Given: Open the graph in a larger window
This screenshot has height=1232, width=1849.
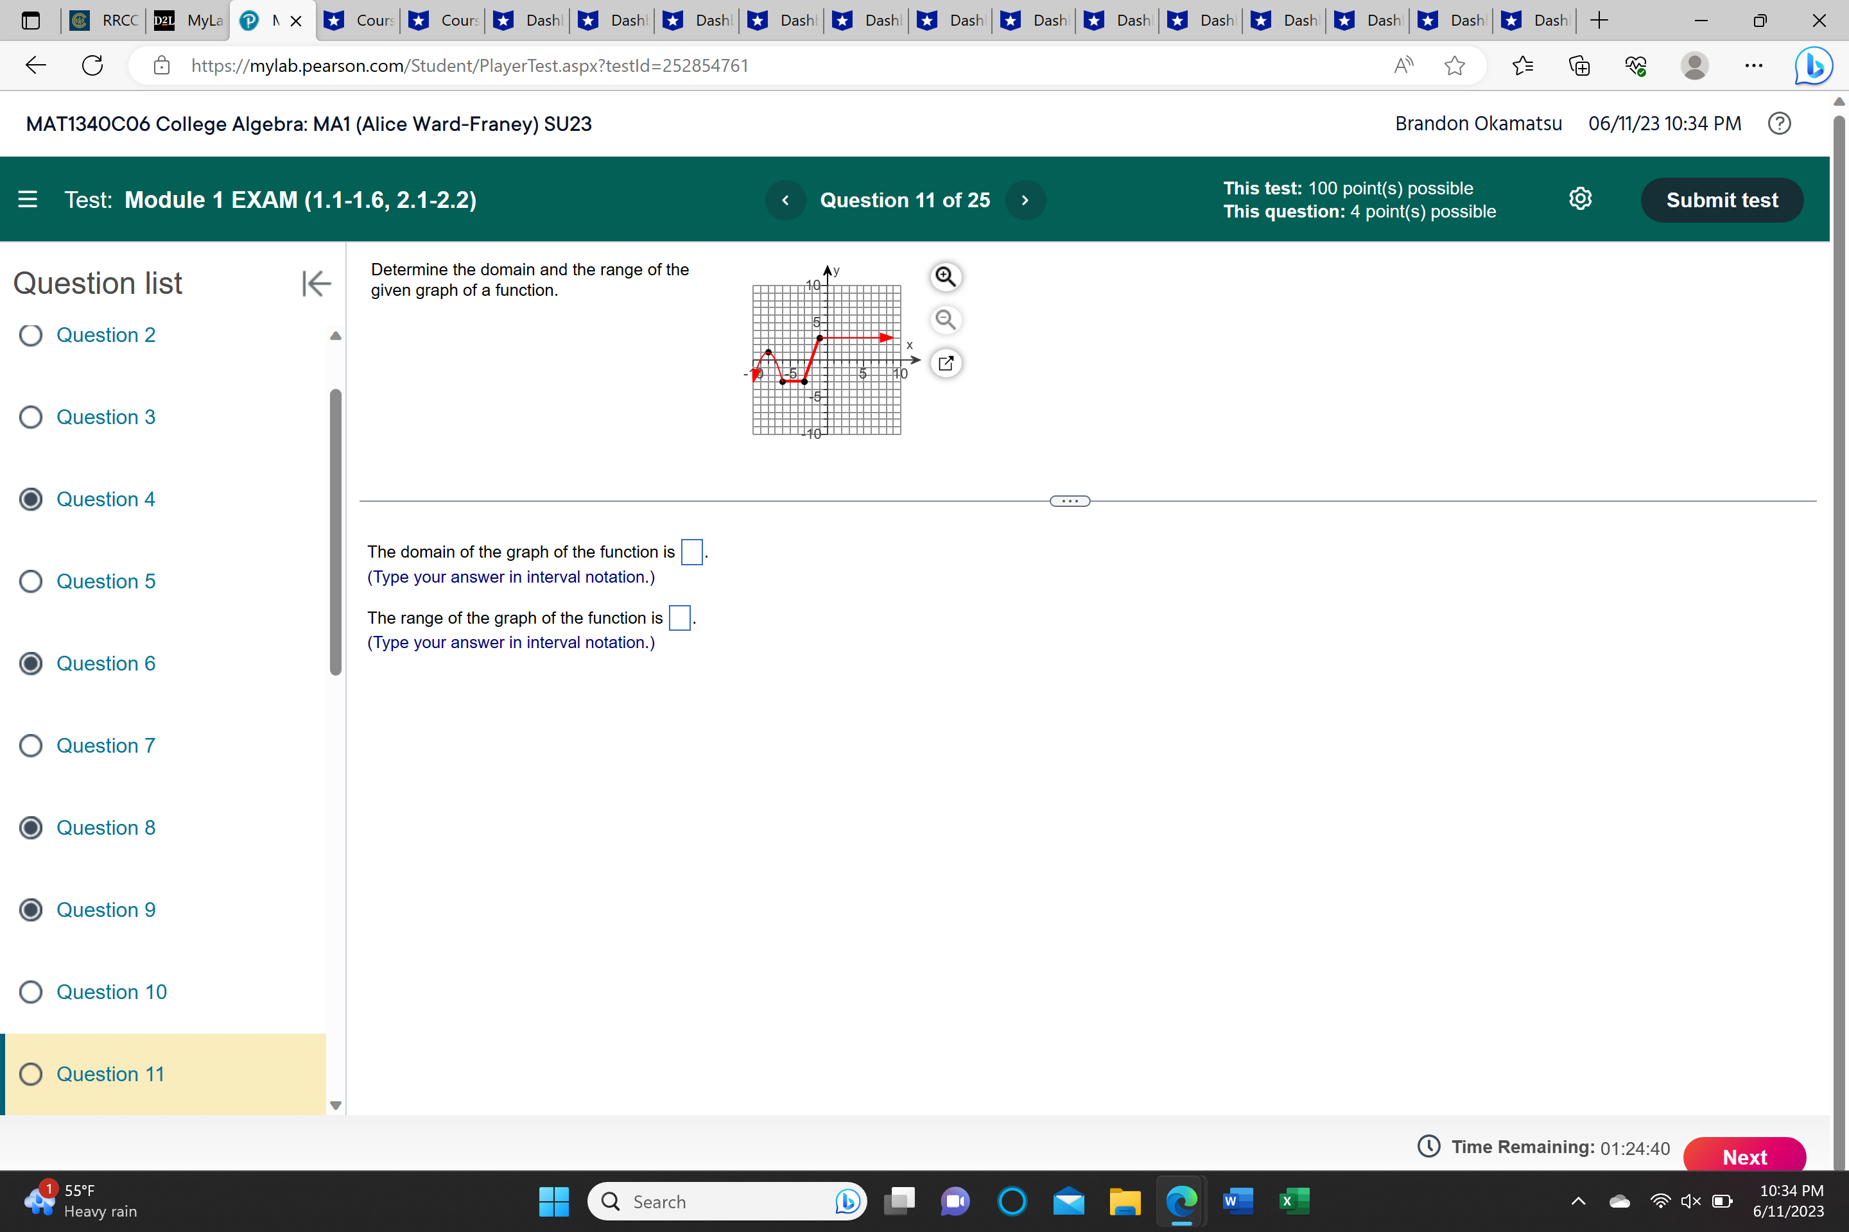Looking at the screenshot, I should (x=946, y=363).
